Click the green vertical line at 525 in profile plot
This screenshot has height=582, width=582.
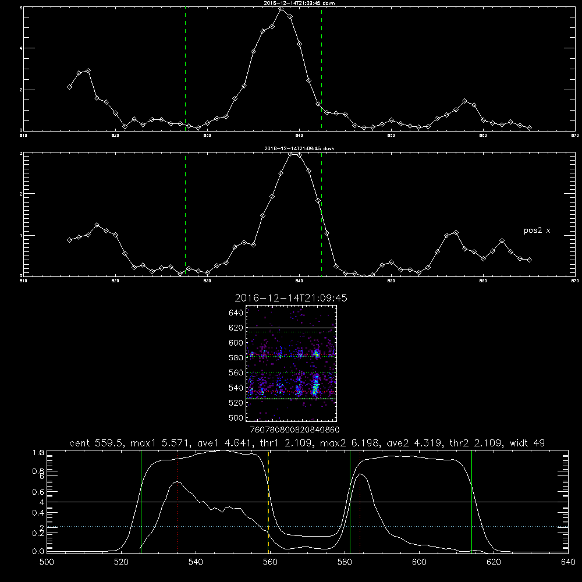coord(141,502)
